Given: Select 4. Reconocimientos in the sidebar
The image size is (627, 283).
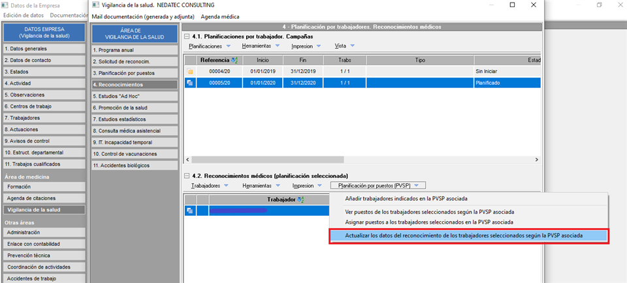Looking at the screenshot, I should click(135, 85).
